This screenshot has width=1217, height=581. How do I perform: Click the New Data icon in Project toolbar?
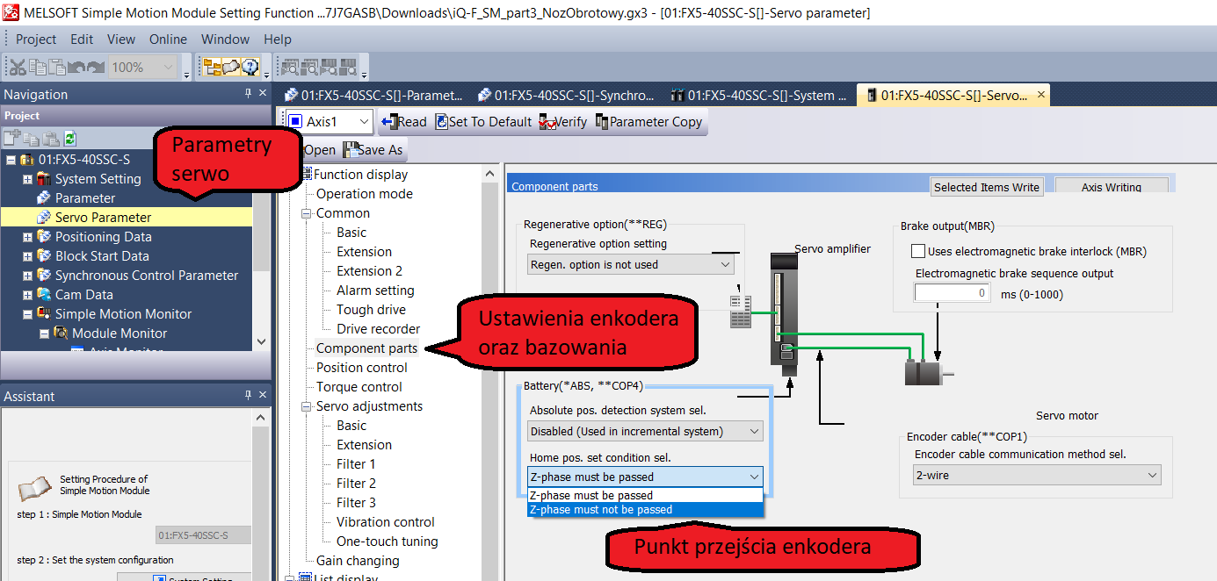click(x=12, y=138)
